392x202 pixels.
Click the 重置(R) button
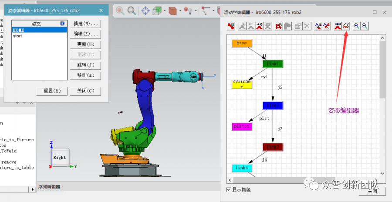click(52, 91)
